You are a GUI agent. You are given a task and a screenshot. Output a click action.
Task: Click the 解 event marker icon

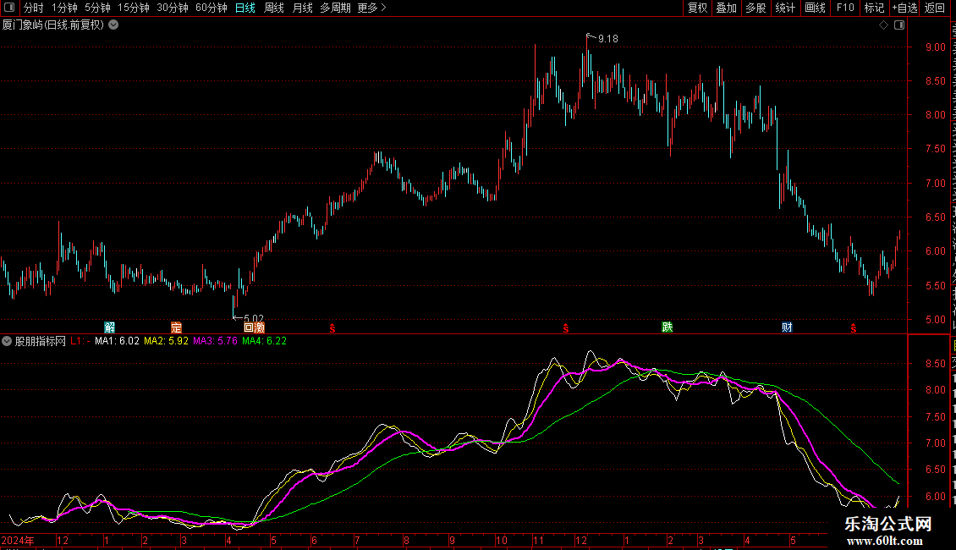[x=110, y=327]
